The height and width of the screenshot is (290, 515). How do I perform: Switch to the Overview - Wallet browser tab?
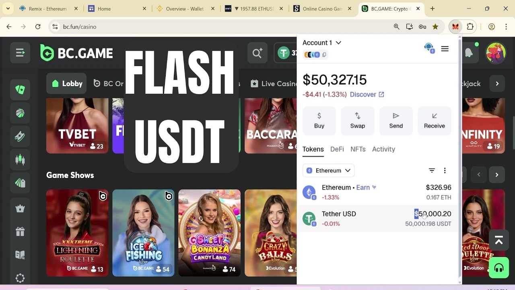pyautogui.click(x=185, y=8)
